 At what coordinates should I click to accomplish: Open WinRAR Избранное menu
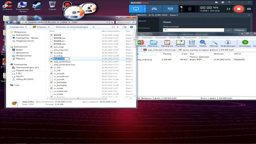click(x=175, y=38)
